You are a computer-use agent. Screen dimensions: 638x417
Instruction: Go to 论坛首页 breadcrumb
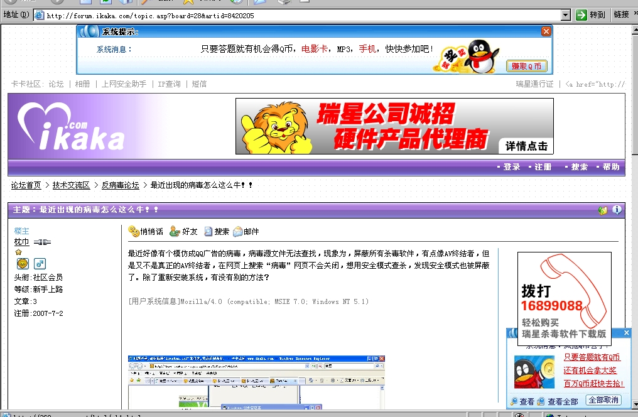pos(26,185)
